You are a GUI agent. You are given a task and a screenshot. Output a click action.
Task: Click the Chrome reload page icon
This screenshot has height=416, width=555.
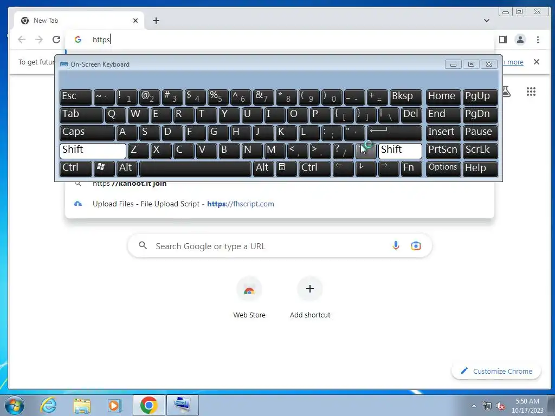56,40
